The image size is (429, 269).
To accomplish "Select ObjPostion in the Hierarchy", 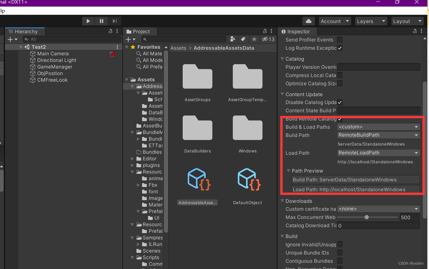I will pyautogui.click(x=50, y=73).
